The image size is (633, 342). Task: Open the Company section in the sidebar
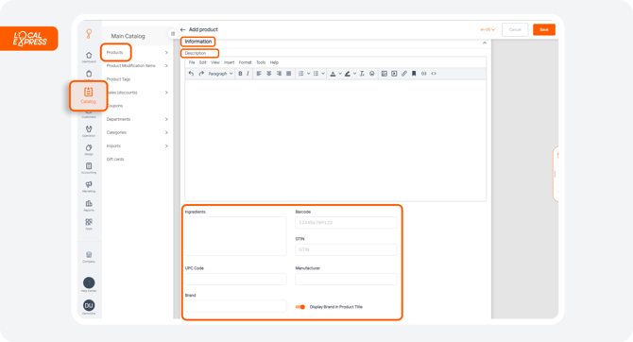[89, 257]
